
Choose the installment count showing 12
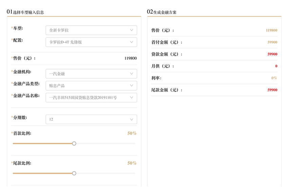click(88, 119)
